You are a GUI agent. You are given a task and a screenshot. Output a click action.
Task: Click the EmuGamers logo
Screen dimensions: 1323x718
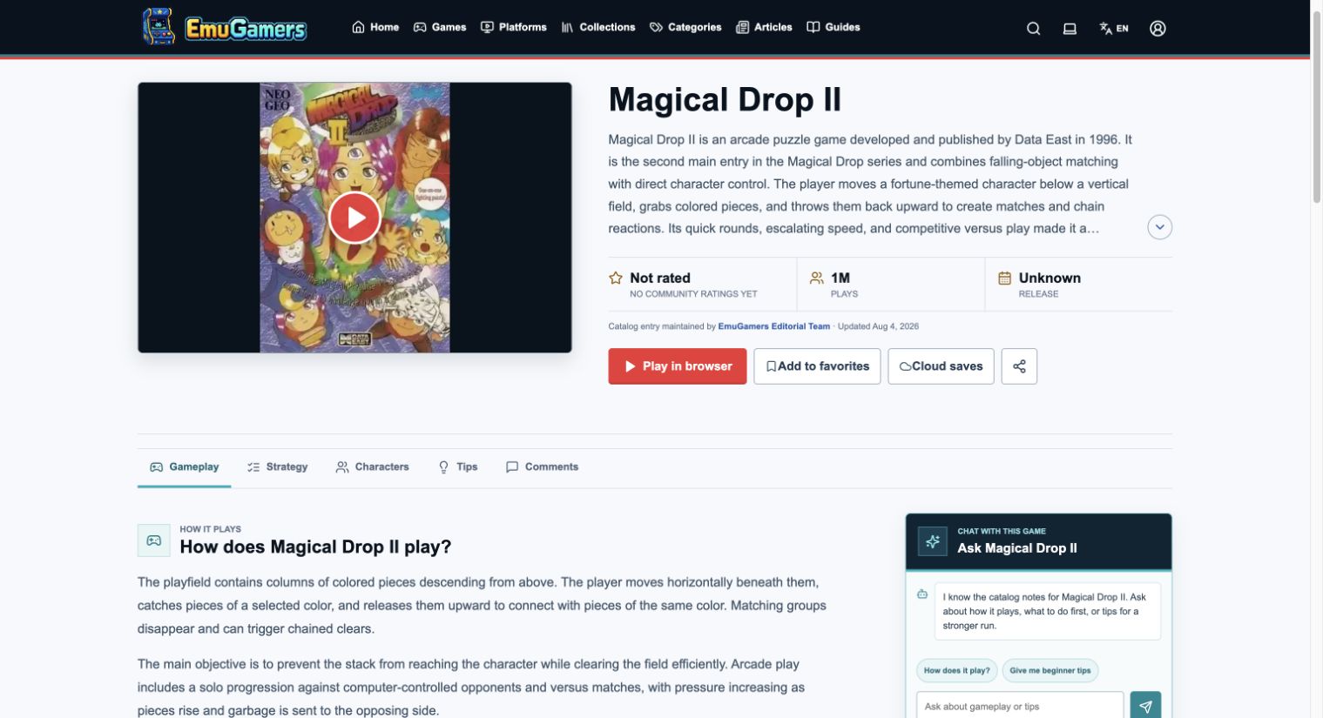225,27
